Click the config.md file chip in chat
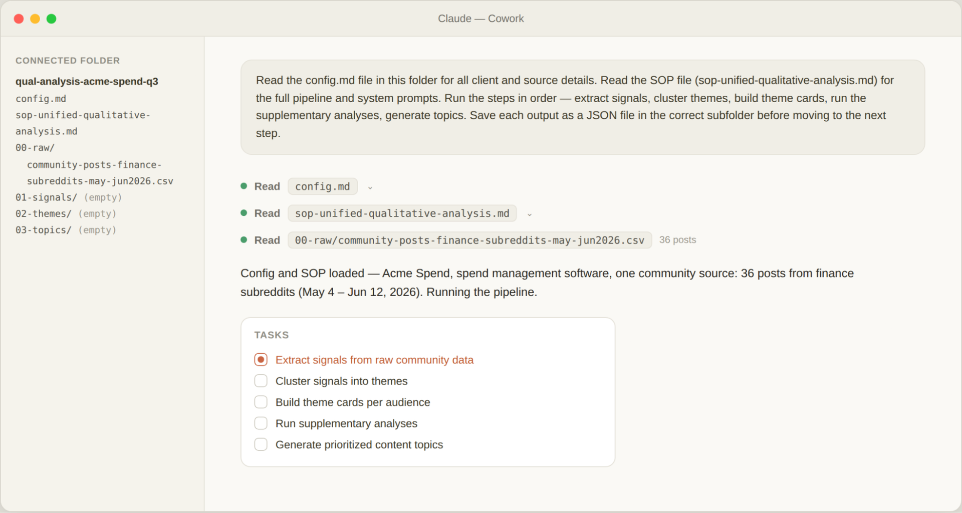This screenshot has width=962, height=513. tap(323, 186)
